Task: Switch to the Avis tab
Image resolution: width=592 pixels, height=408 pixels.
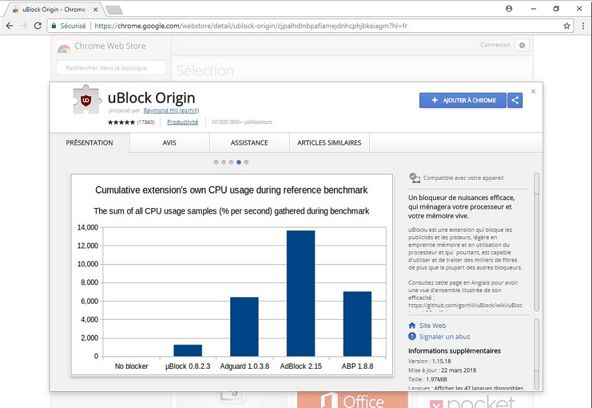Action: click(x=169, y=143)
